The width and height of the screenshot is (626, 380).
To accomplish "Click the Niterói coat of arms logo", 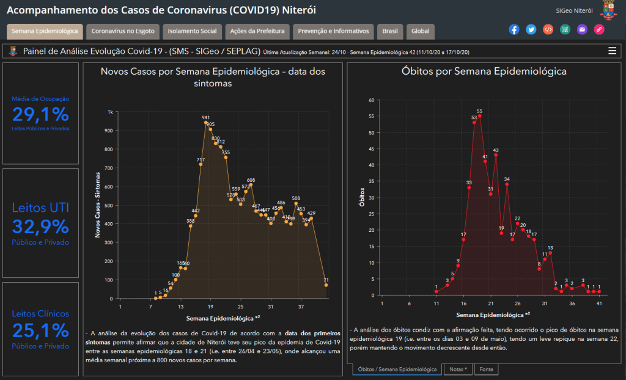I will point(609,10).
